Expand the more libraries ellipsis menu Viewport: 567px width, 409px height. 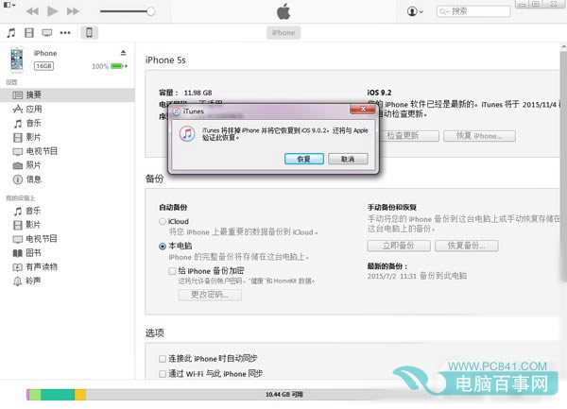coord(65,33)
